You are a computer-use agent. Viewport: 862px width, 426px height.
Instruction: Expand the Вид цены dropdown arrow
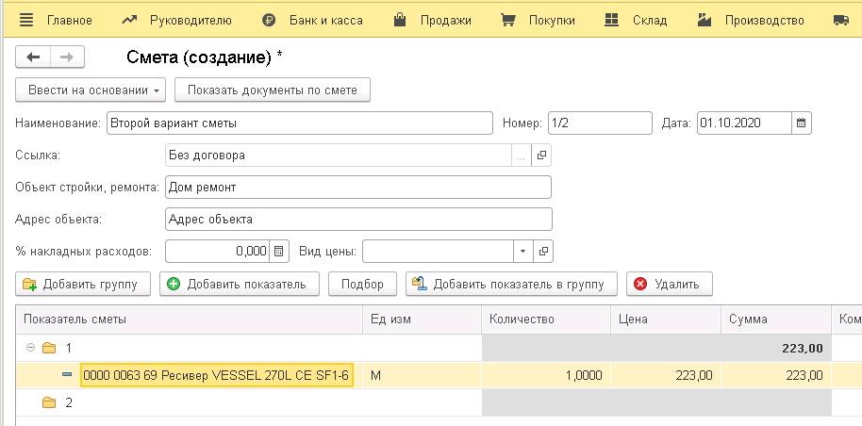522,252
